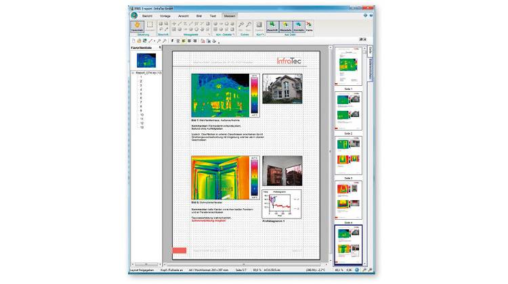Viewport: 508px width, 284px height.
Task: Open the Bericht ribbon tab
Action: tap(146, 14)
